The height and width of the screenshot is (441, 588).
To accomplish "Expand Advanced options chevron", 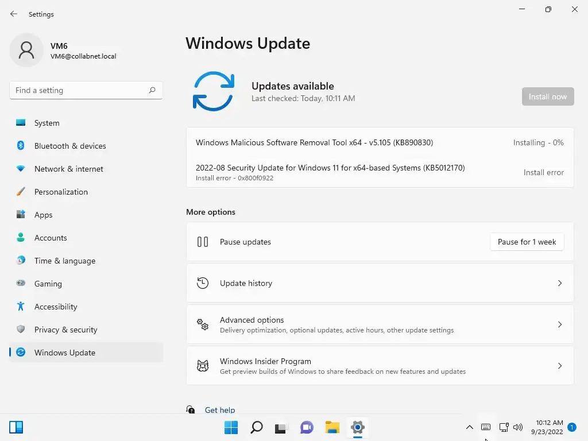I will (559, 324).
